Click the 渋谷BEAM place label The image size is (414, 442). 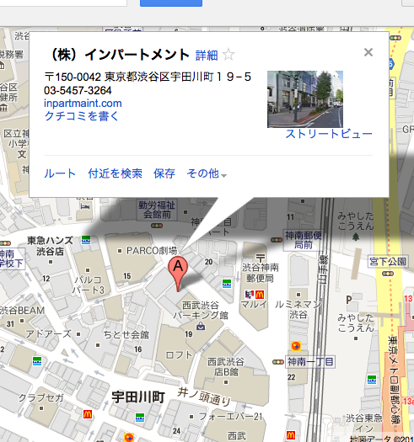point(22,311)
